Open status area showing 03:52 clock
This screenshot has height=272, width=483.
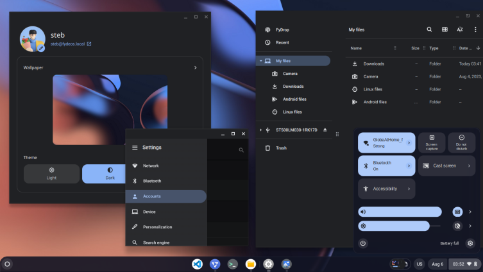coord(464,264)
